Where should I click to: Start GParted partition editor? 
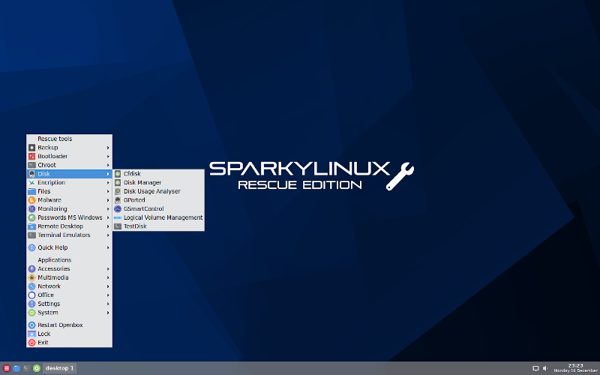click(x=158, y=200)
